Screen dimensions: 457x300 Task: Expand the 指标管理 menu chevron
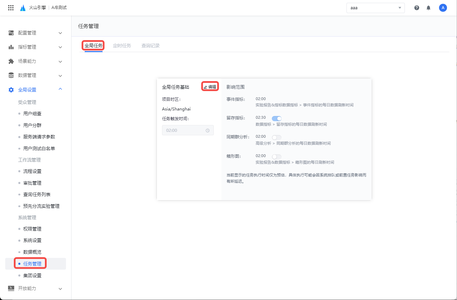pyautogui.click(x=60, y=47)
